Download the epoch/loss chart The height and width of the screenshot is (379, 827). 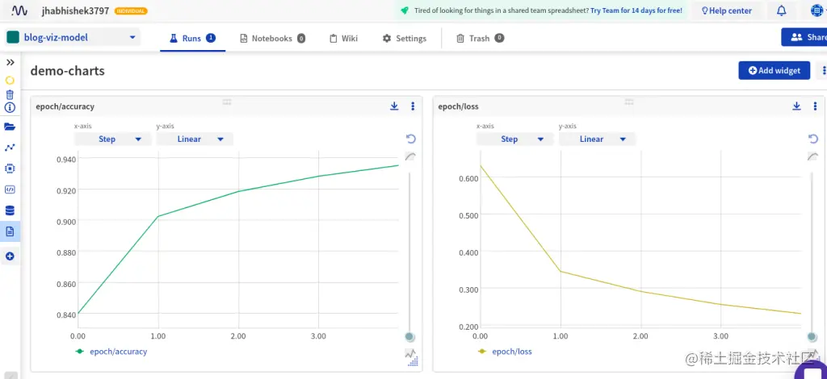pyautogui.click(x=797, y=106)
